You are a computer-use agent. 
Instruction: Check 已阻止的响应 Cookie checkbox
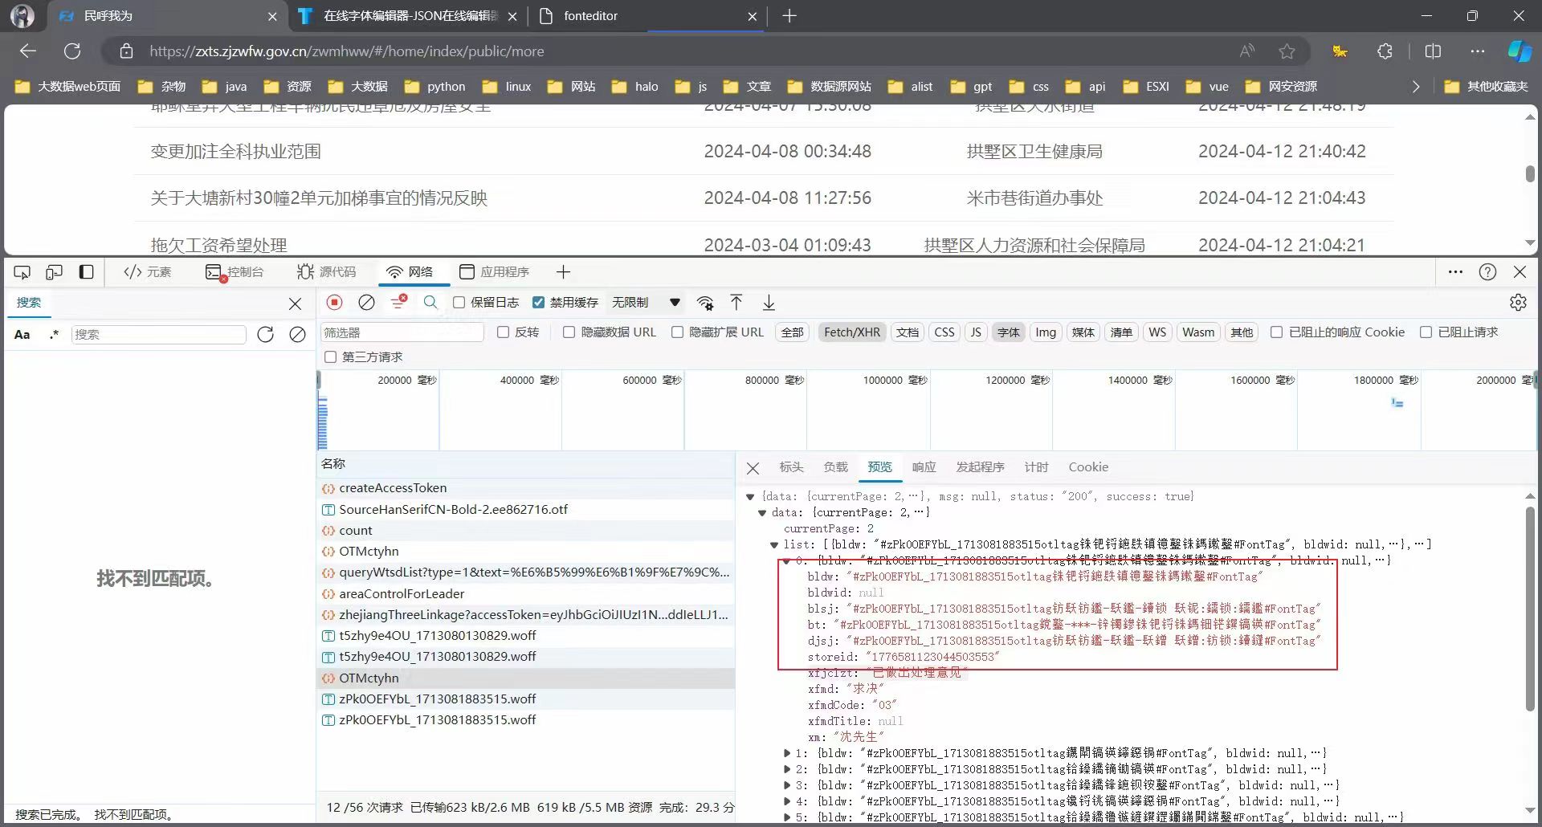[x=1276, y=332]
